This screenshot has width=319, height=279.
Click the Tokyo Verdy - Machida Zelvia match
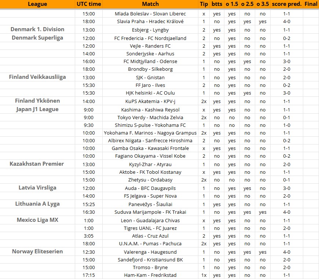point(150,118)
